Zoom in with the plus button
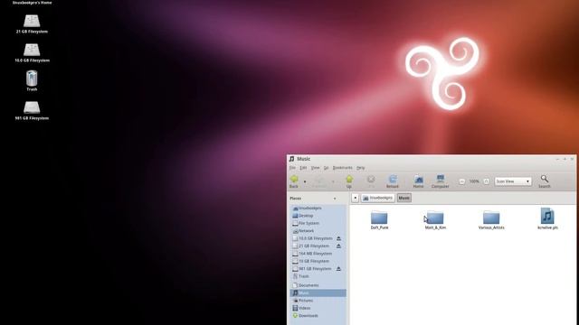579x325 pixels. tap(486, 181)
